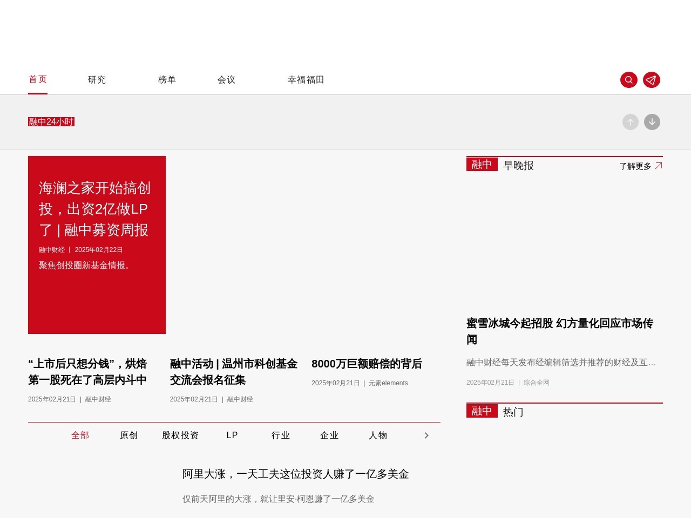Click the 融中 badge beside 早晚报
Image resolution: width=691 pixels, height=518 pixels.
click(x=482, y=165)
